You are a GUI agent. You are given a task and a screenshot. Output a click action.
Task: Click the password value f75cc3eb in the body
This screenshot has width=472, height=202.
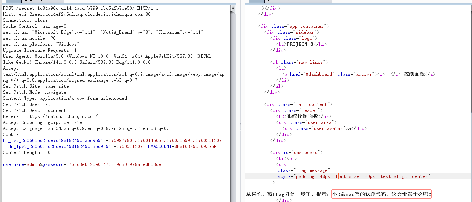(113, 164)
